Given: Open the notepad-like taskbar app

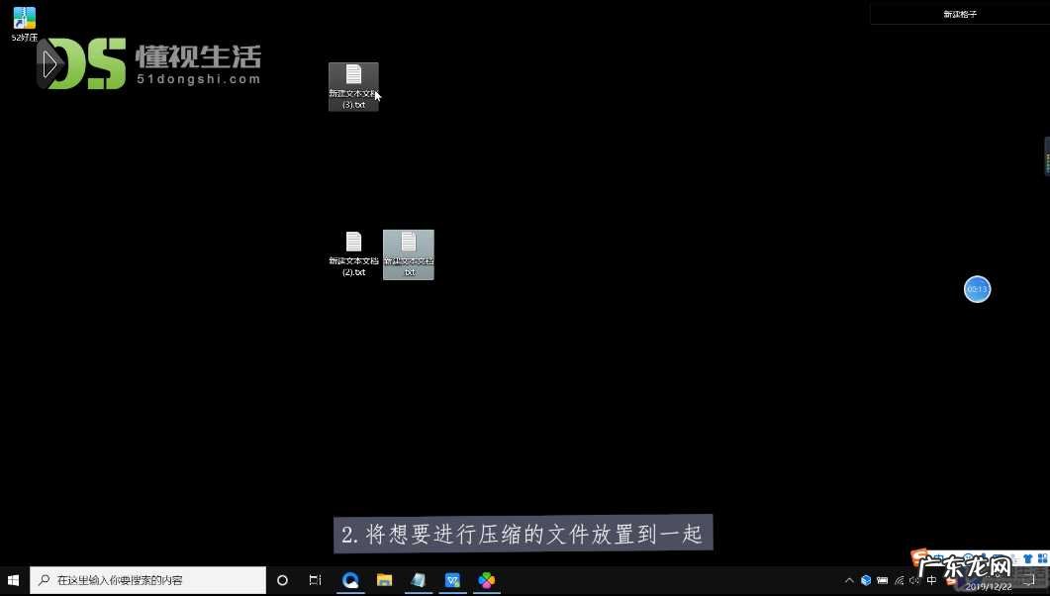Looking at the screenshot, I should [x=419, y=580].
